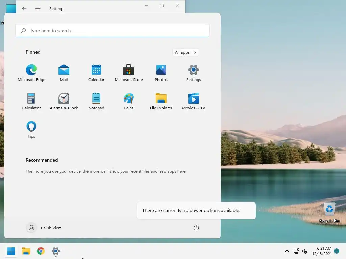Click the Pinned section heading
Viewport: 346px width, 259px height.
(x=33, y=52)
